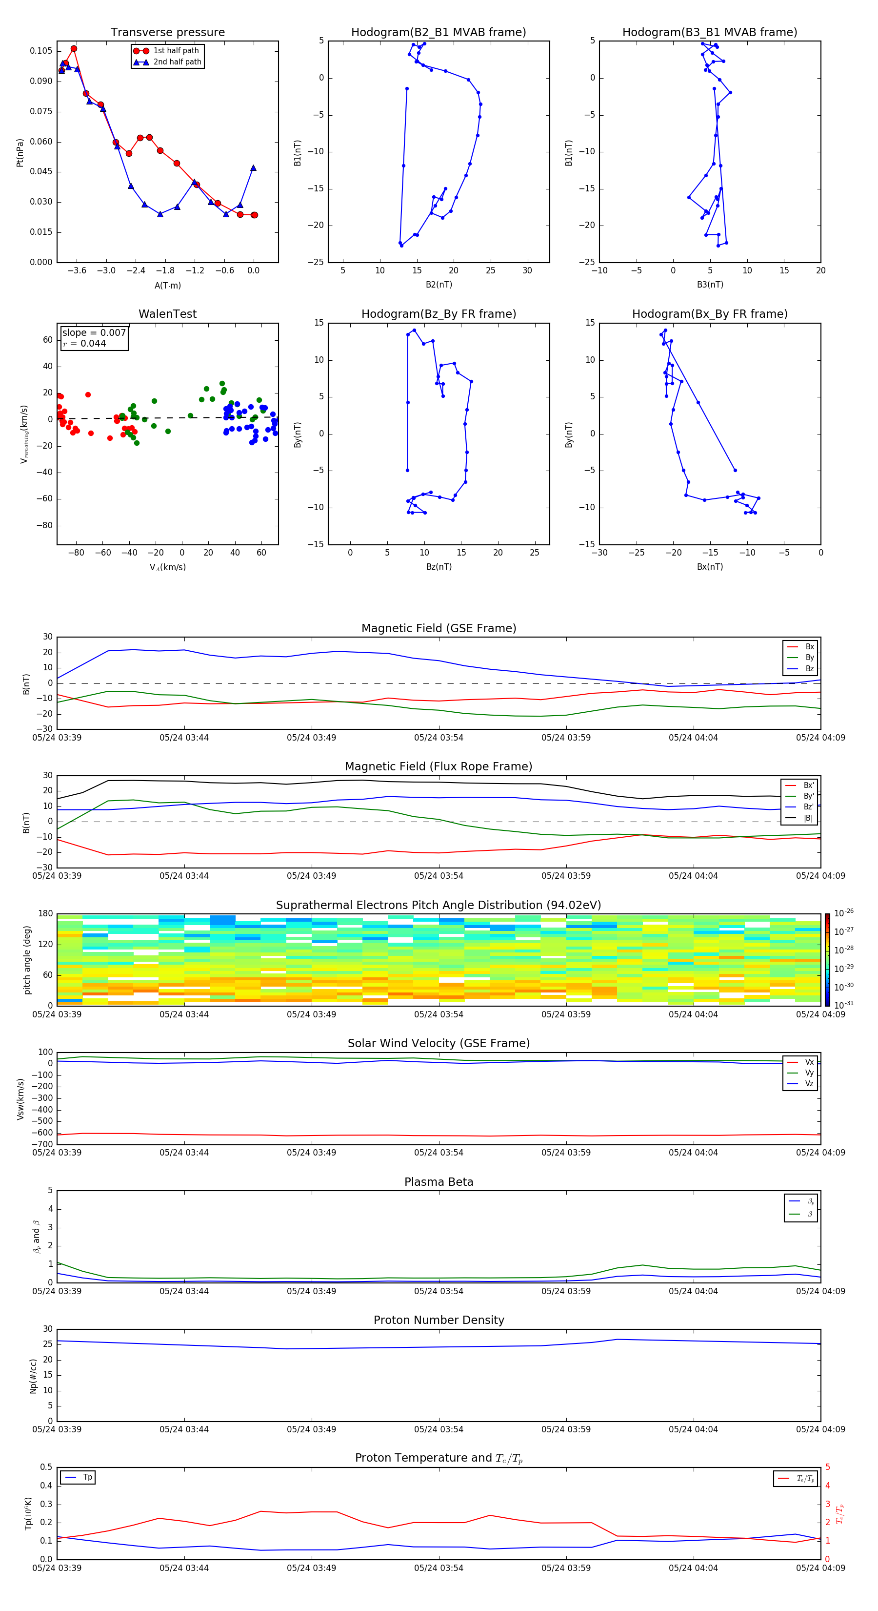Click the 180 tick on pitch angle axis
Image resolution: width=878 pixels, height=1611 pixels.
click(46, 914)
